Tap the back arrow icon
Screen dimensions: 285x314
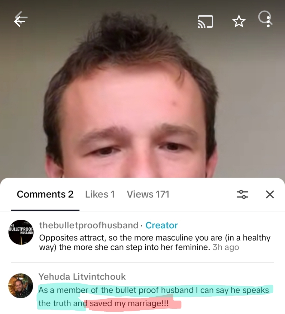[21, 19]
